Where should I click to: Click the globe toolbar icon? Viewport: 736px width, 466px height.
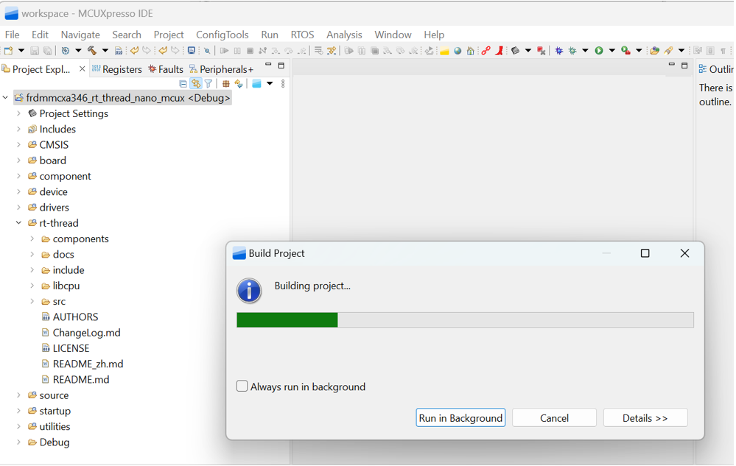coord(458,51)
